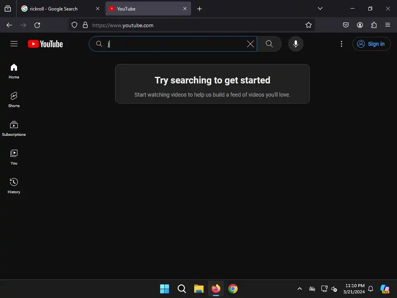Open the notifications bell icon
Screen dimensions: 397x298
coord(371,289)
